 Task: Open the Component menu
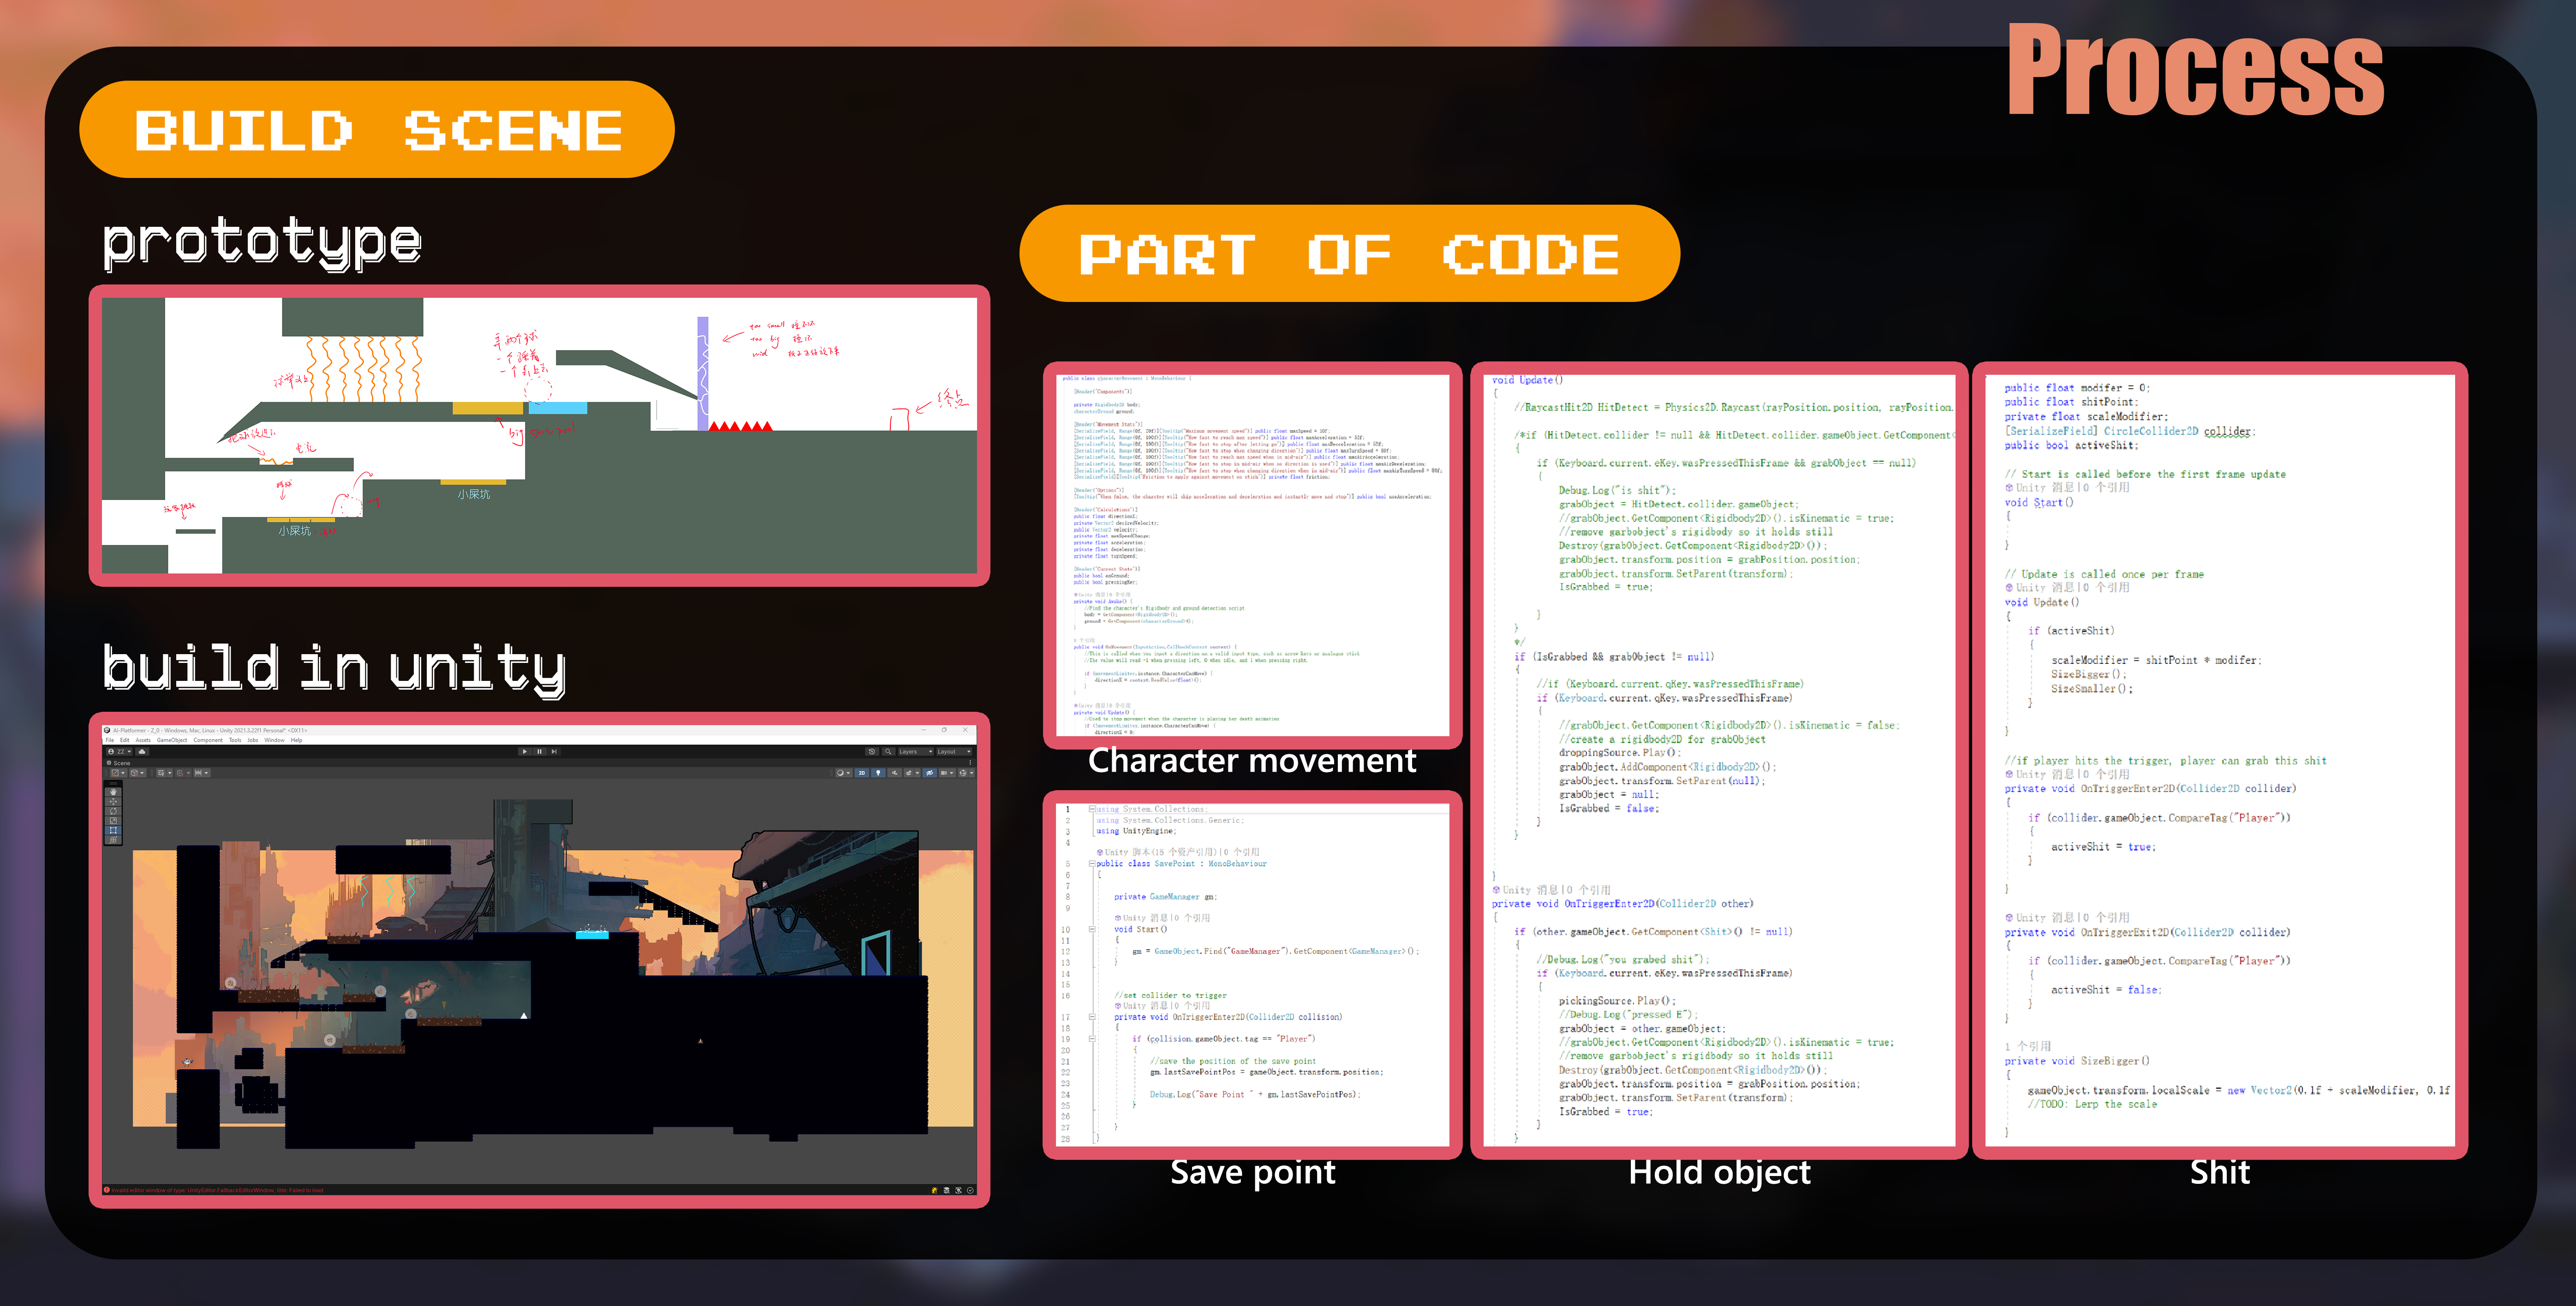coord(208,740)
